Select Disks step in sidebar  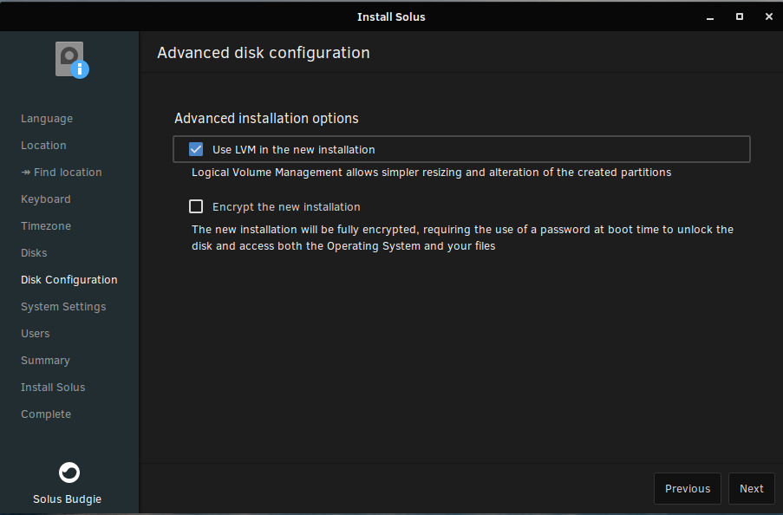coord(34,253)
